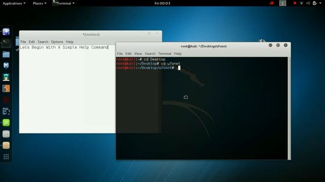Open Search menu in the Untitled editor
The height and width of the screenshot is (182, 325).
pyautogui.click(x=43, y=41)
